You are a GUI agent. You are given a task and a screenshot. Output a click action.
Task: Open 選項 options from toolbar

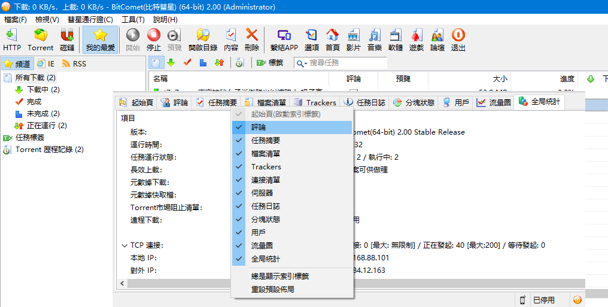pos(311,39)
